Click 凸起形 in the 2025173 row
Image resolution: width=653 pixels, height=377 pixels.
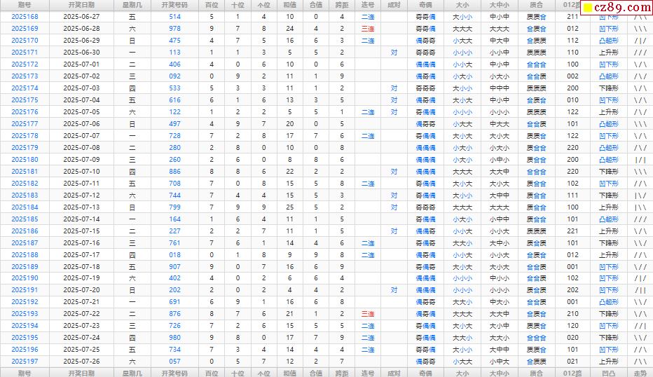point(609,76)
